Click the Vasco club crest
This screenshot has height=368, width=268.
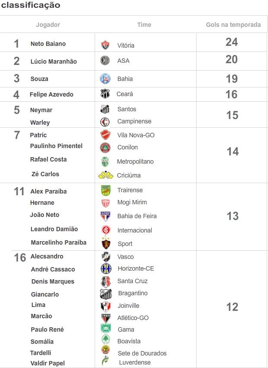click(106, 257)
